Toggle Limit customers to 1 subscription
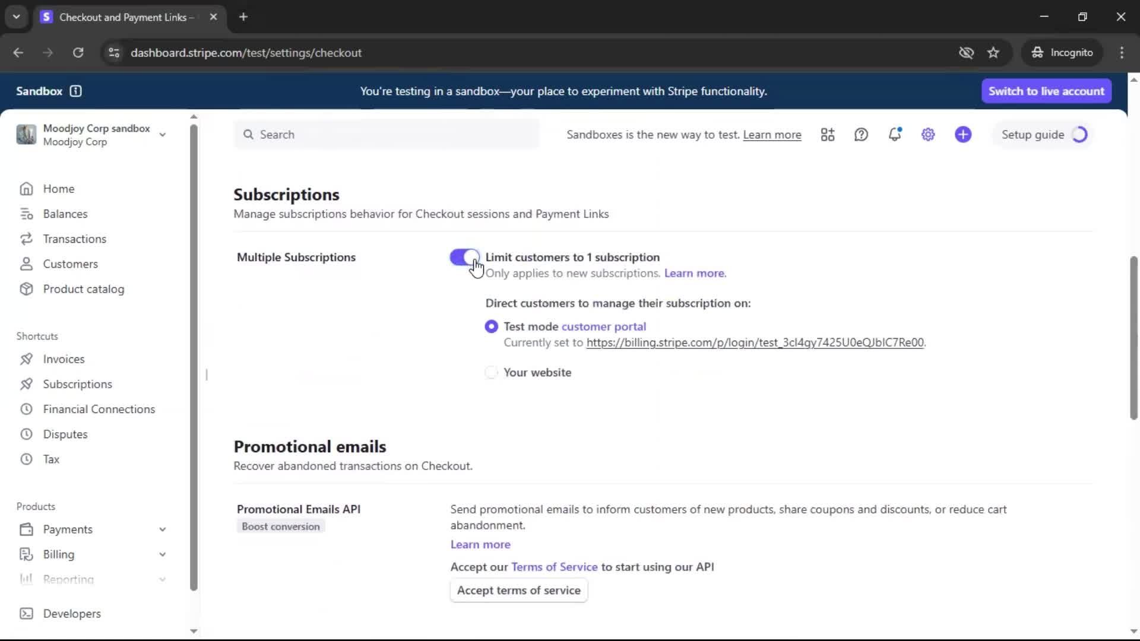1140x641 pixels. pos(464,257)
